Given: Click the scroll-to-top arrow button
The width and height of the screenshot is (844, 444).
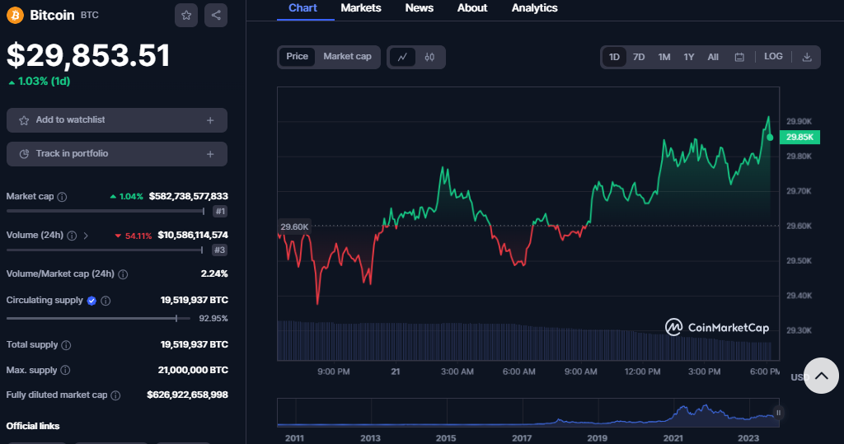Looking at the screenshot, I should pyautogui.click(x=821, y=376).
